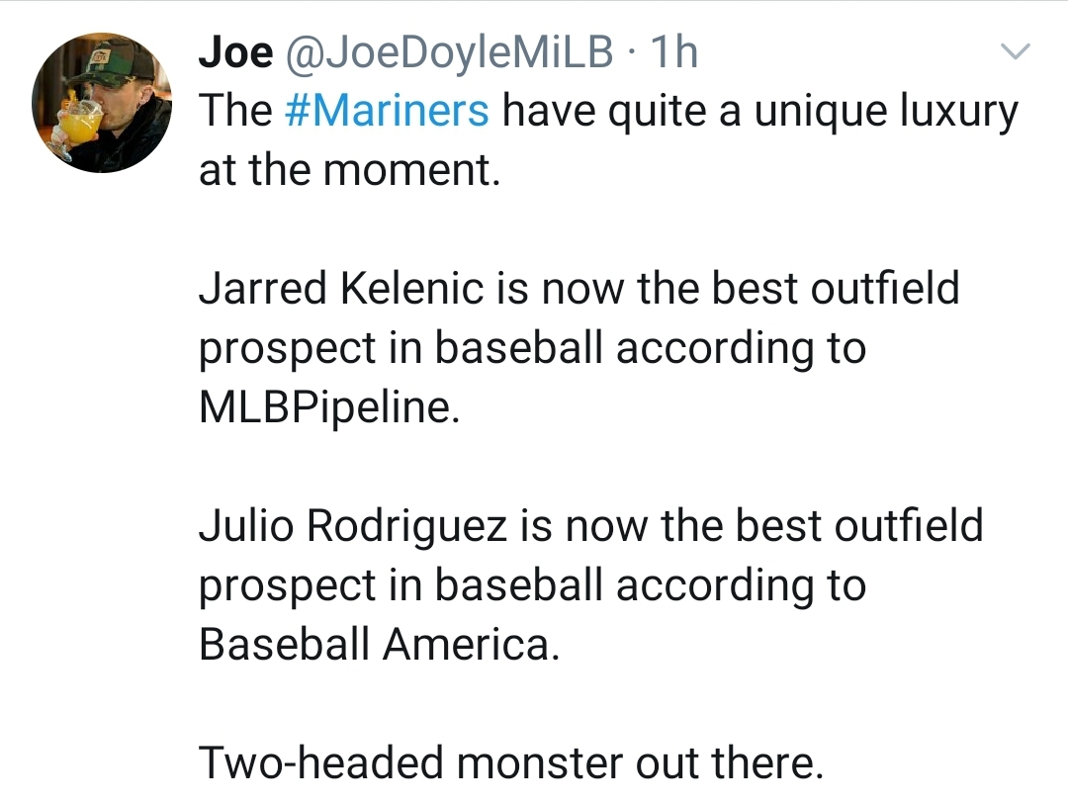Screen dimensions: 1068x804
Task: Click the 'unique luxury' phrase
Action: pos(886,111)
